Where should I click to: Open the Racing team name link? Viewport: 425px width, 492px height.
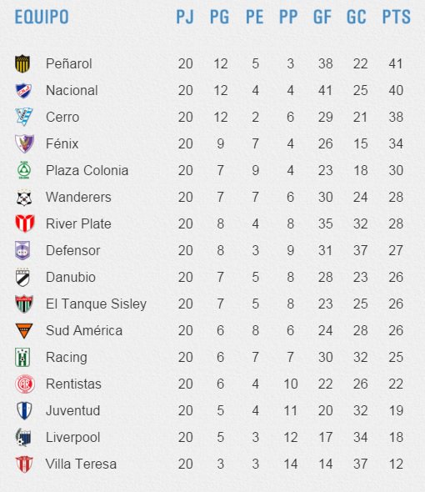67,358
